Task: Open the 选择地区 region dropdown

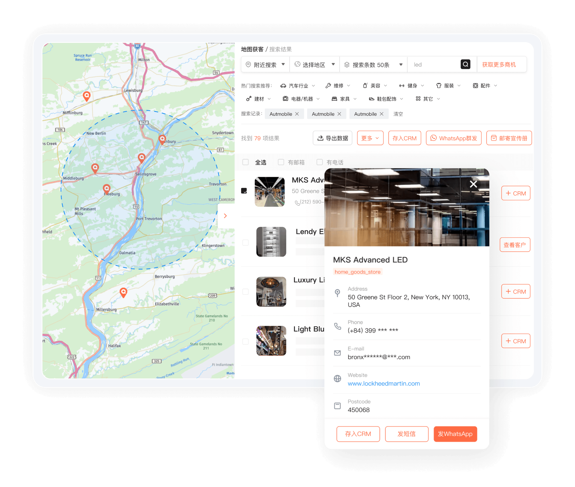Action: point(314,65)
